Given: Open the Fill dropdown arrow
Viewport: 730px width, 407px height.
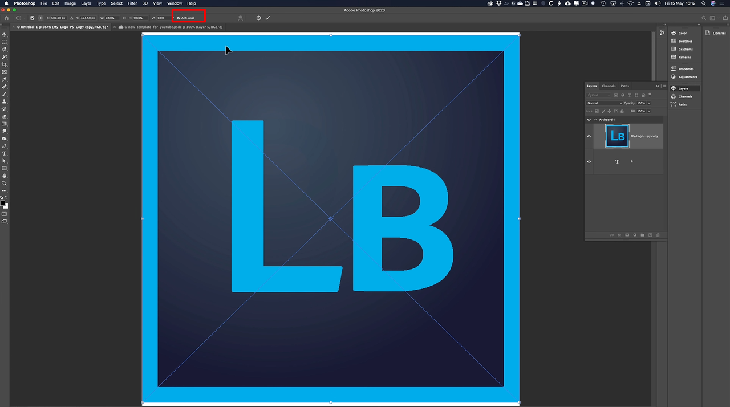Looking at the screenshot, I should click(x=649, y=111).
